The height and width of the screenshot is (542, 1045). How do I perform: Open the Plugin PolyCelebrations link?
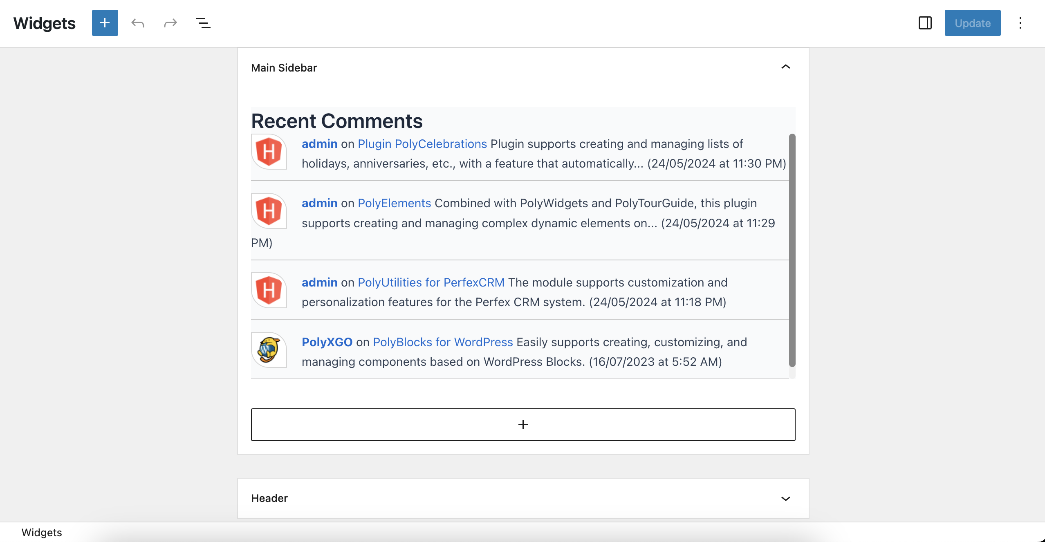point(422,144)
